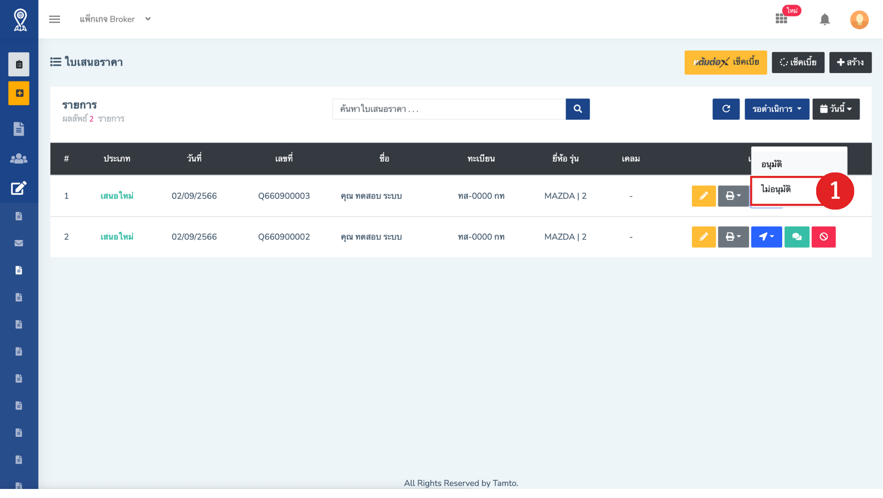
Task: Focus the ค้นหาใบเสนอราคา search field
Action: click(x=449, y=109)
